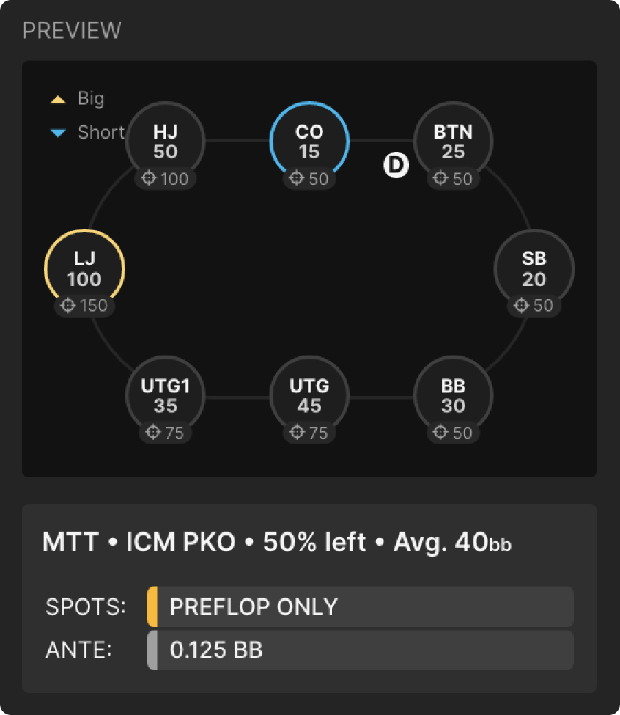620x715 pixels.
Task: Click the PREFLOP ONLY spots field
Action: [363, 606]
